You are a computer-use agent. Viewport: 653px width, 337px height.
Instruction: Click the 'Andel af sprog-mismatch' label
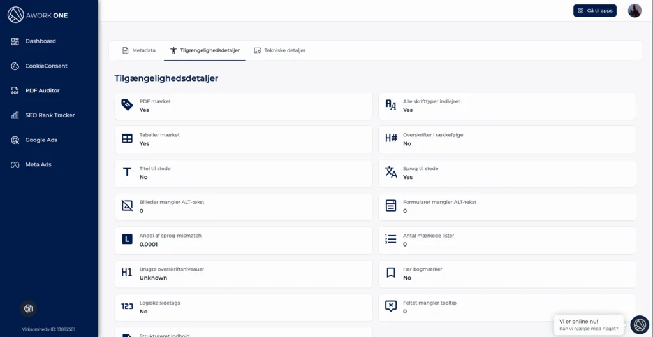pos(170,236)
